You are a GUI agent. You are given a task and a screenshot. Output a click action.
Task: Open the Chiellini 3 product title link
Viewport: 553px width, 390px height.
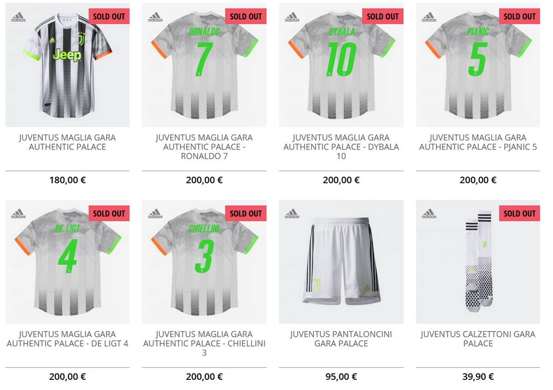click(x=204, y=343)
